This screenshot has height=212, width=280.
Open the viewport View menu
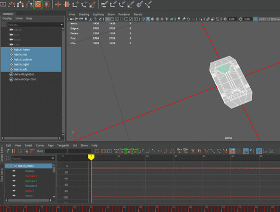pyautogui.click(x=72, y=15)
